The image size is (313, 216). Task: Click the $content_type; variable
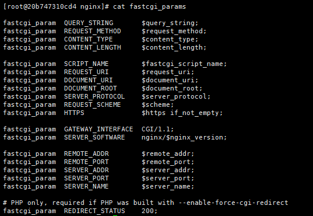coord(170,39)
